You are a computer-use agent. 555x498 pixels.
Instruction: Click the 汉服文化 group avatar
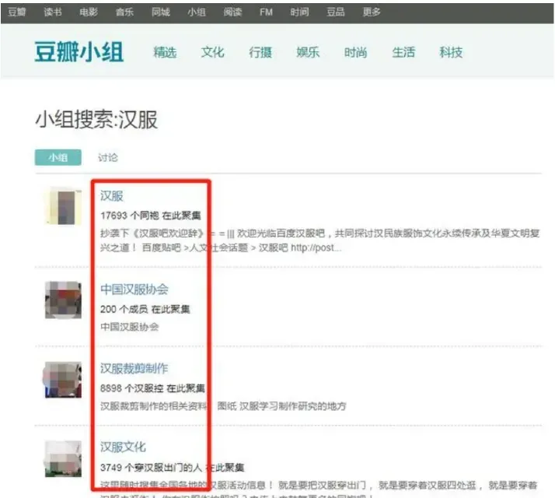click(x=64, y=459)
